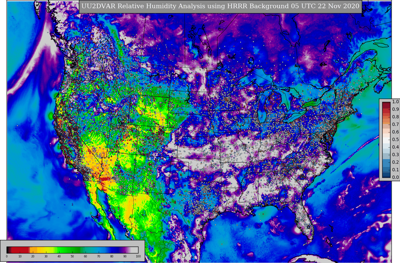400x263 pixels.
Task: Pick the red segment of the humidity colorbar
Action: pos(20,250)
